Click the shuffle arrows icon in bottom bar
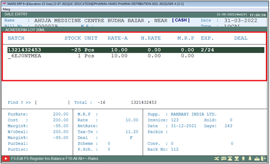270x164 pixels. click(x=217, y=159)
